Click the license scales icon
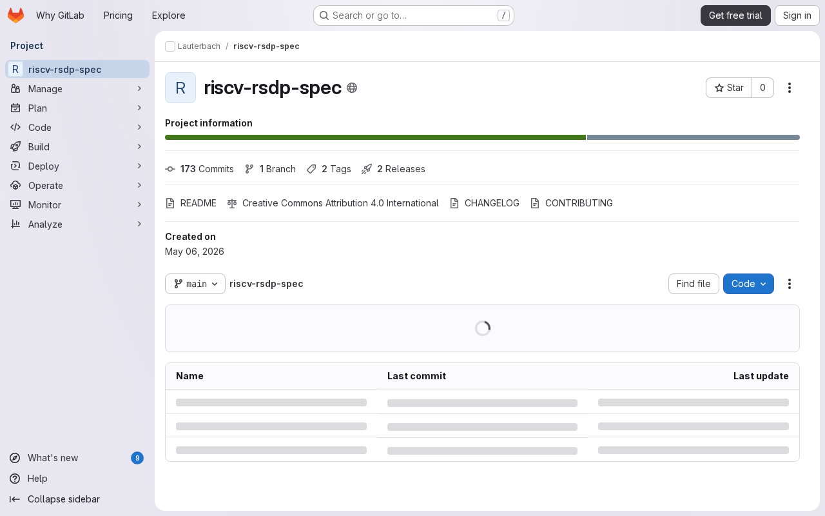This screenshot has height=516, width=825. tap(232, 203)
